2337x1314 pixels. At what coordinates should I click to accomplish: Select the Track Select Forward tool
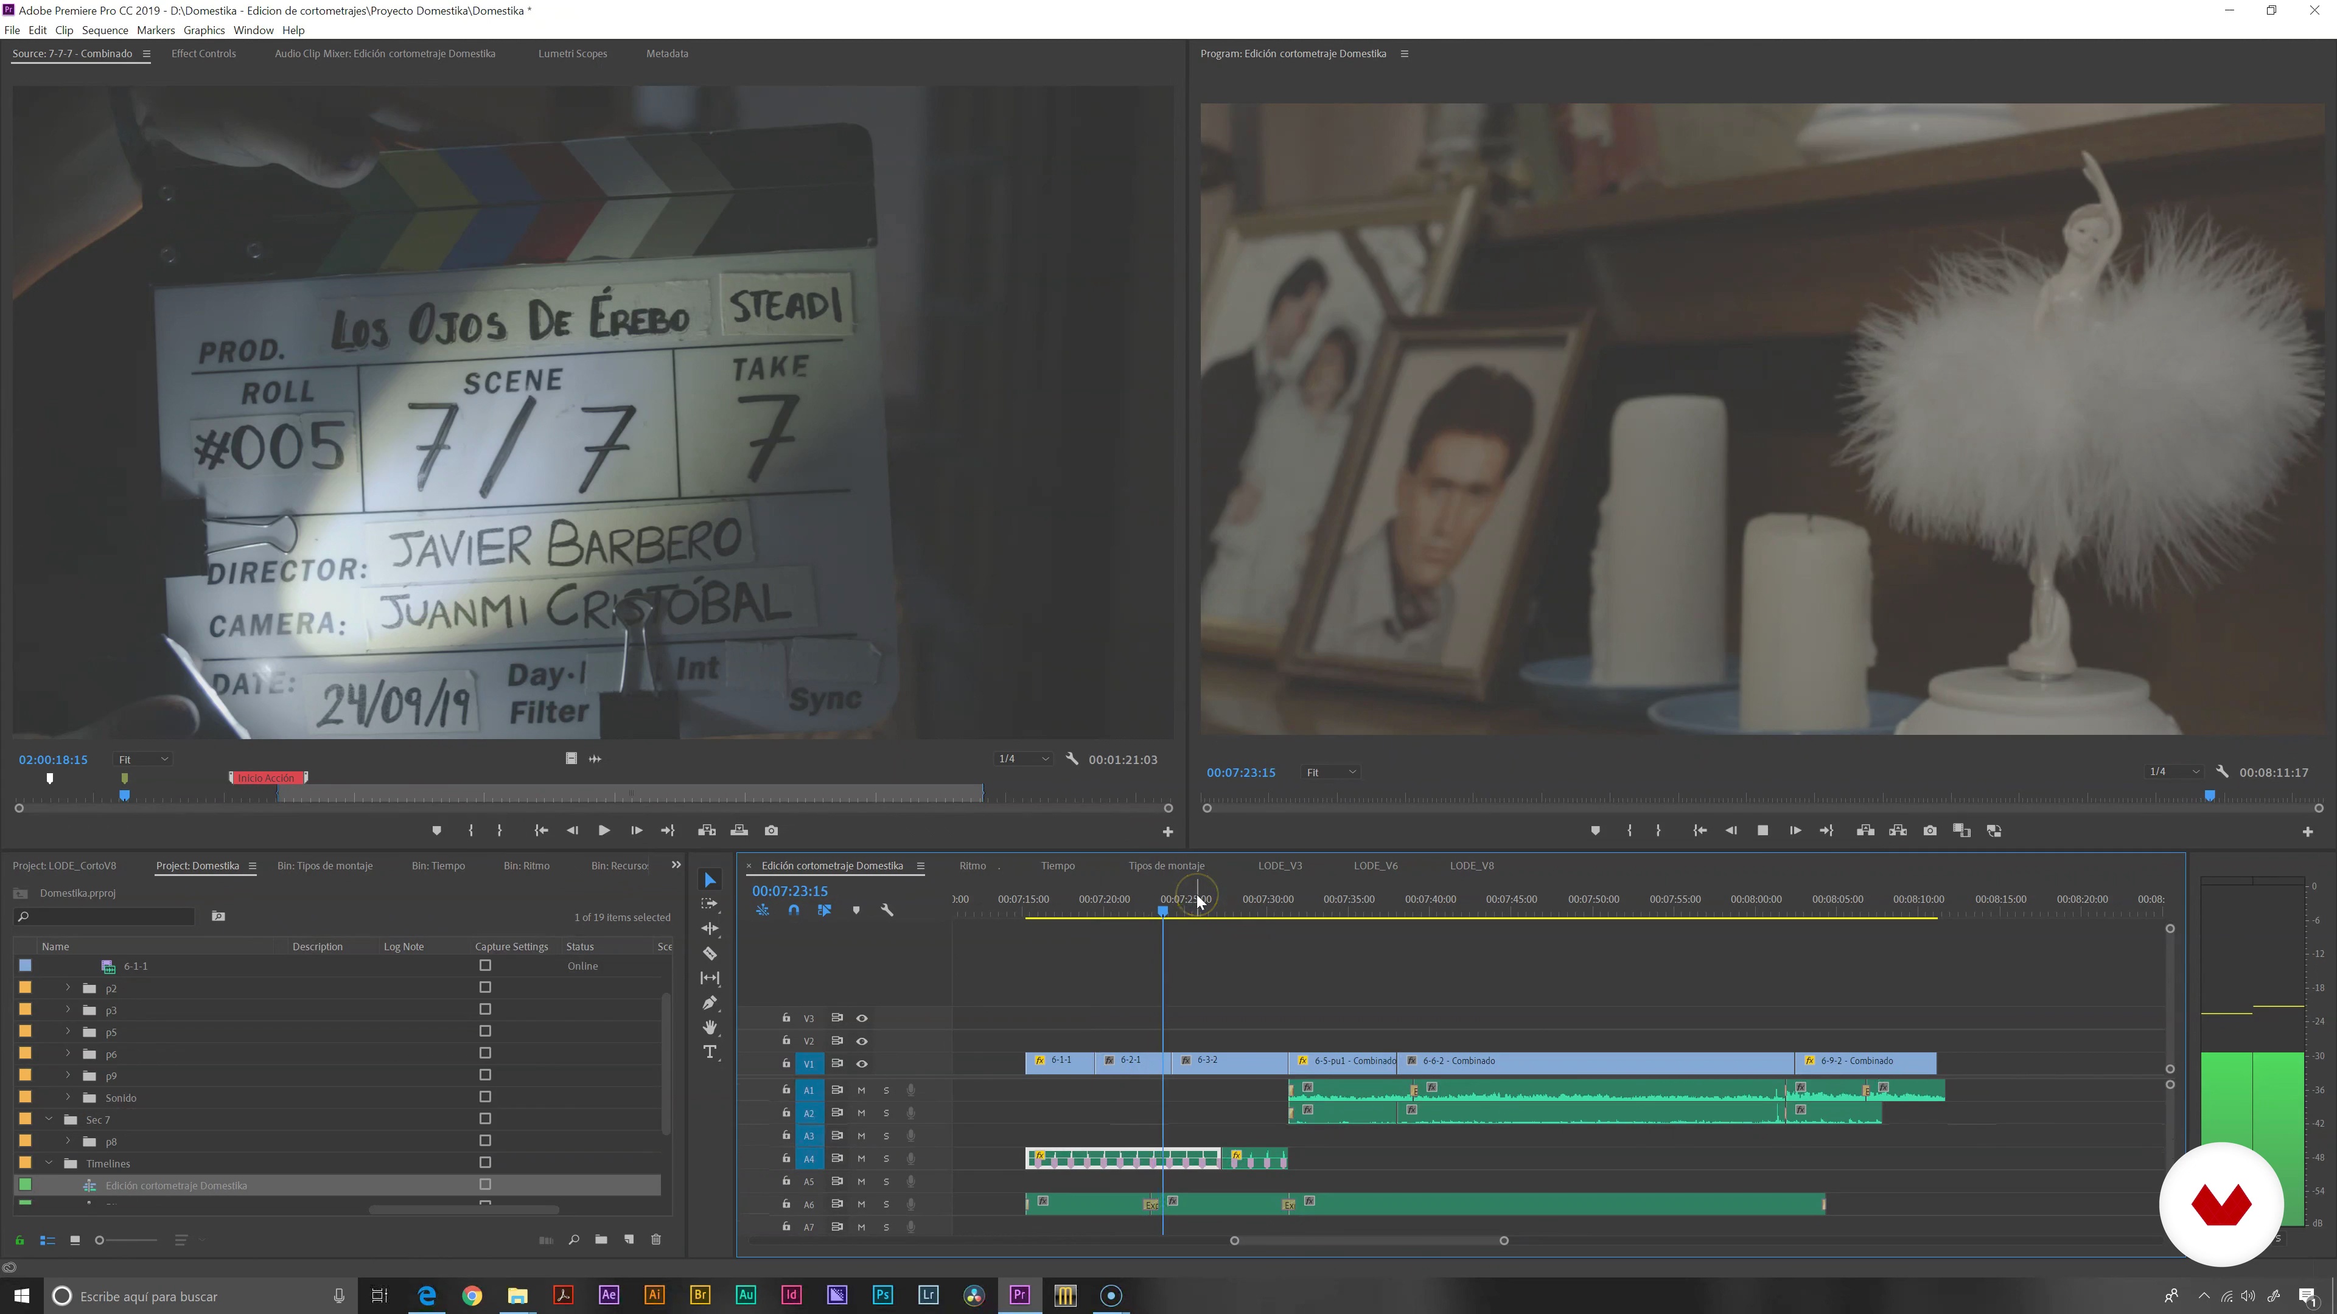tap(710, 904)
